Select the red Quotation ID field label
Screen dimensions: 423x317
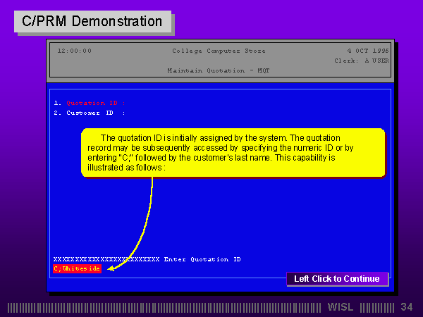click(92, 103)
